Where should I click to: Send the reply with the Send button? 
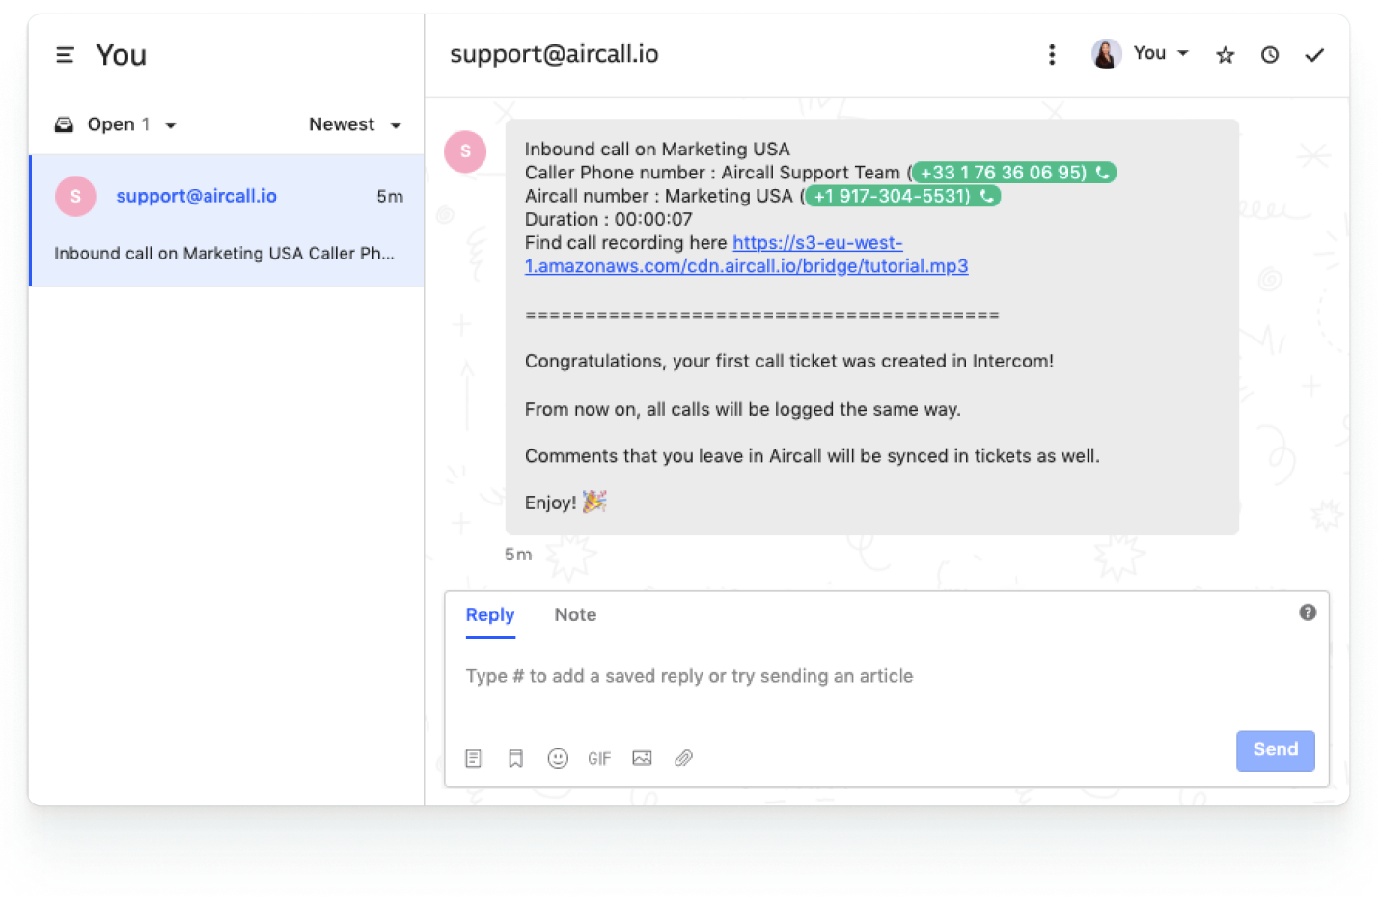[1275, 750]
